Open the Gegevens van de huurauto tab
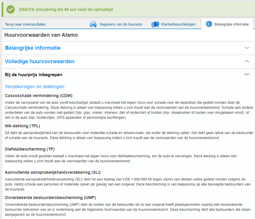 120,24
